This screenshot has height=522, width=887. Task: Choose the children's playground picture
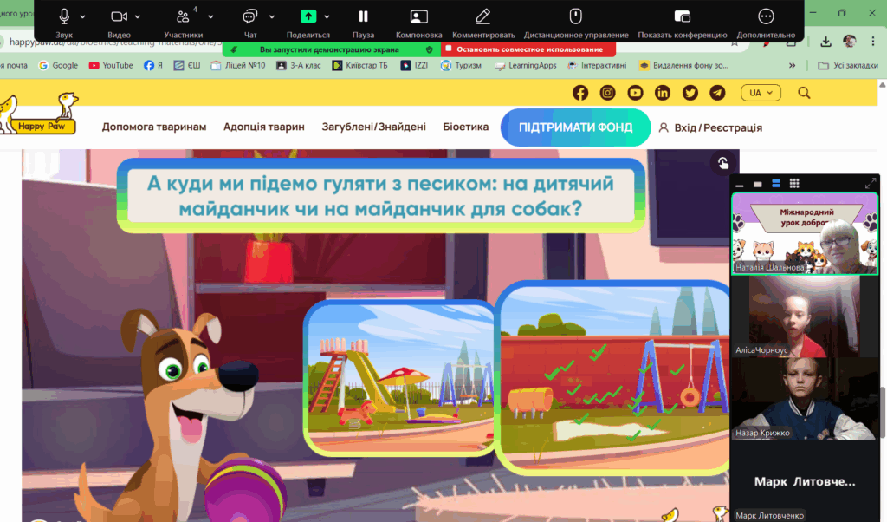point(398,377)
